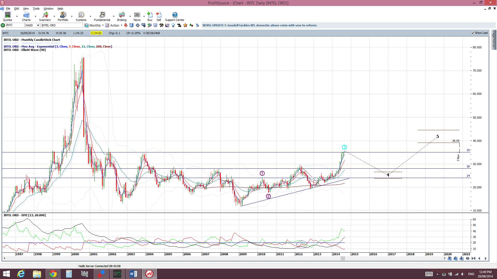Toggle the Show Last checkbox
The width and height of the screenshot is (497, 279).
click(x=473, y=33)
